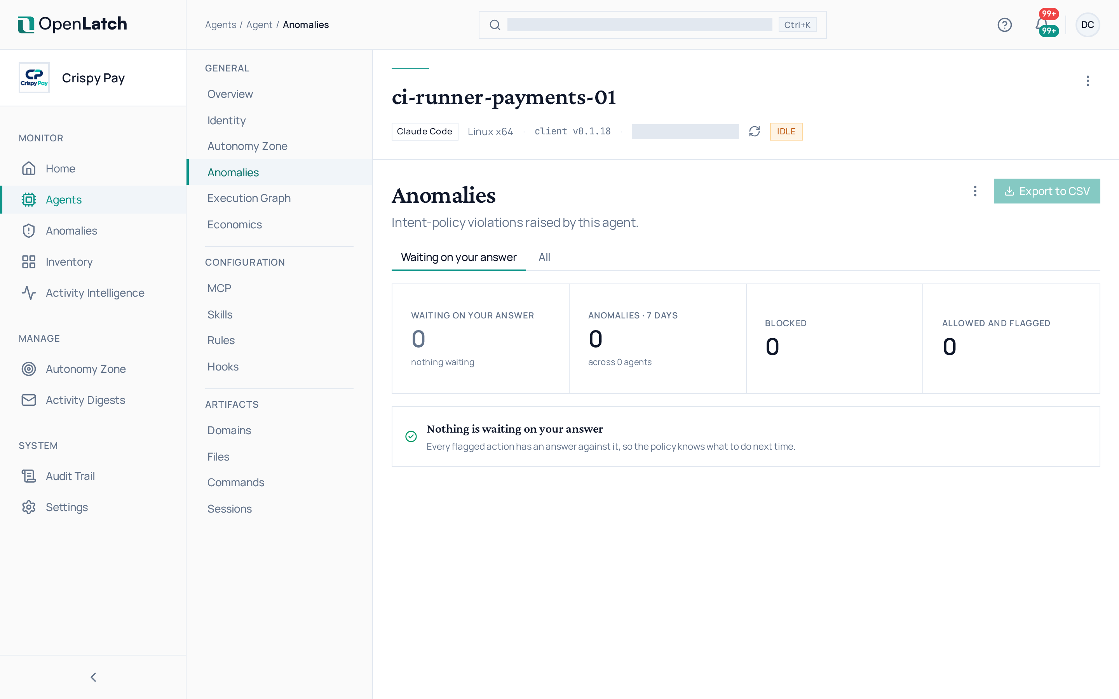Open MCP under Configuration

tap(279, 288)
